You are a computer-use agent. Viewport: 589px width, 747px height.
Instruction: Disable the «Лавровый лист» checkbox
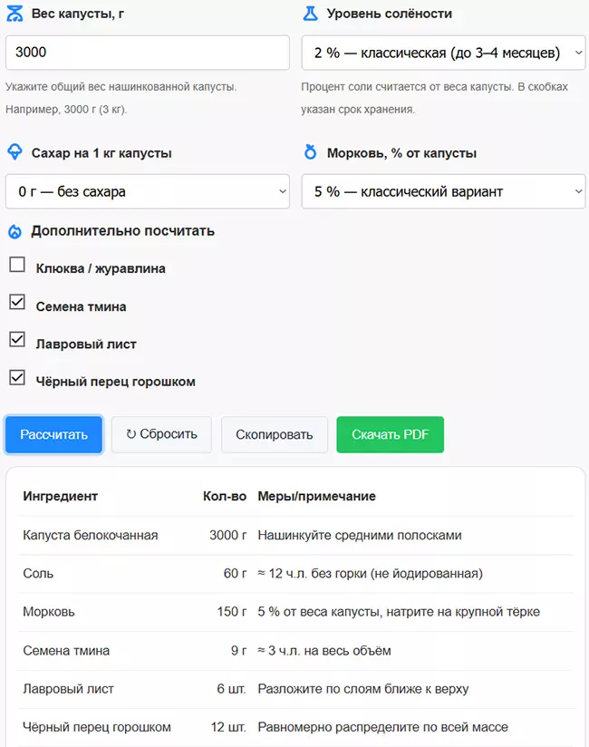[15, 339]
